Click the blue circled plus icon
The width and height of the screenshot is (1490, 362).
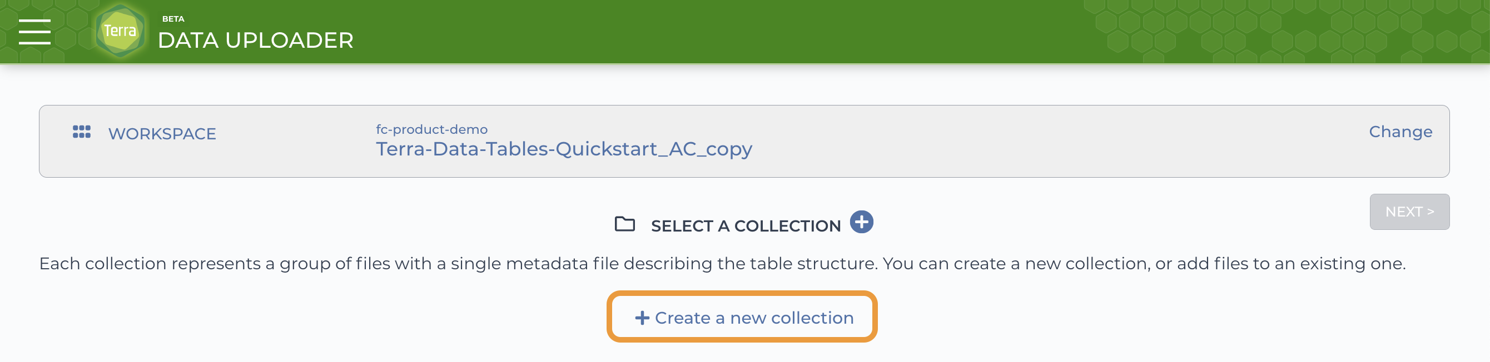(x=861, y=222)
